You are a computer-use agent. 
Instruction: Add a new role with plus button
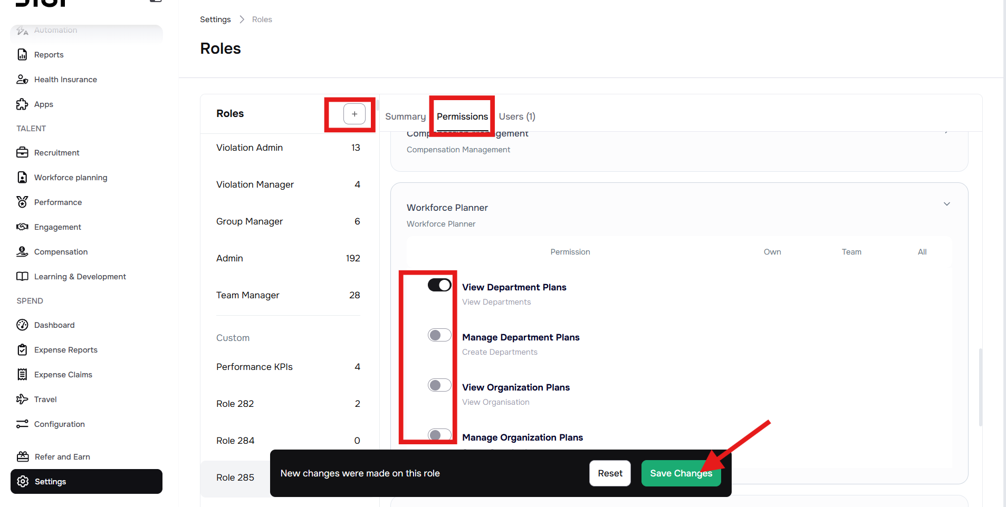point(355,114)
